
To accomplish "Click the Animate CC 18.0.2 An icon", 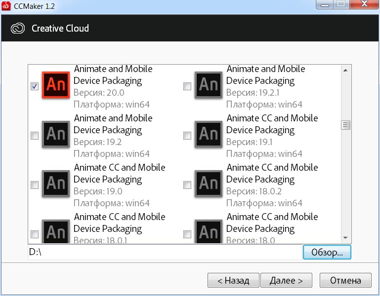I will (209, 184).
